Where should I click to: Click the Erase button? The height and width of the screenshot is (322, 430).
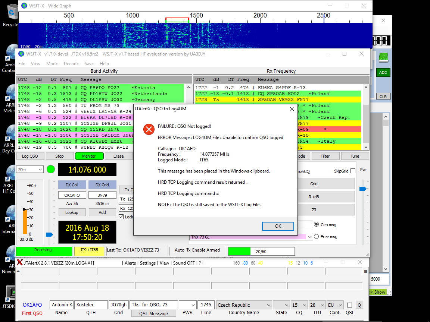pos(118,156)
